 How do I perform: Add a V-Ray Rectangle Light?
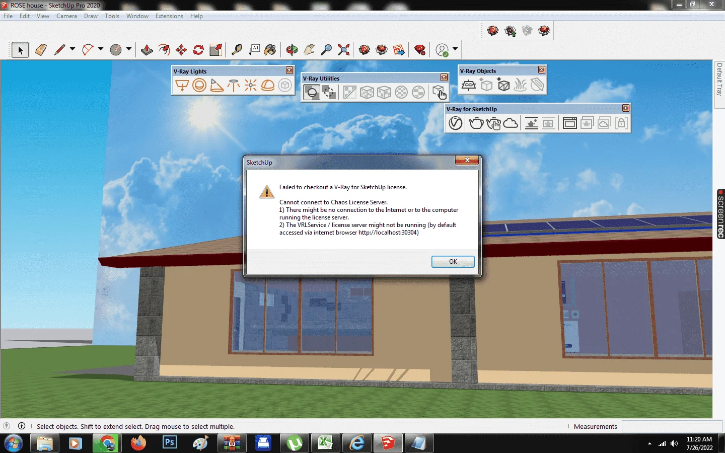(182, 85)
